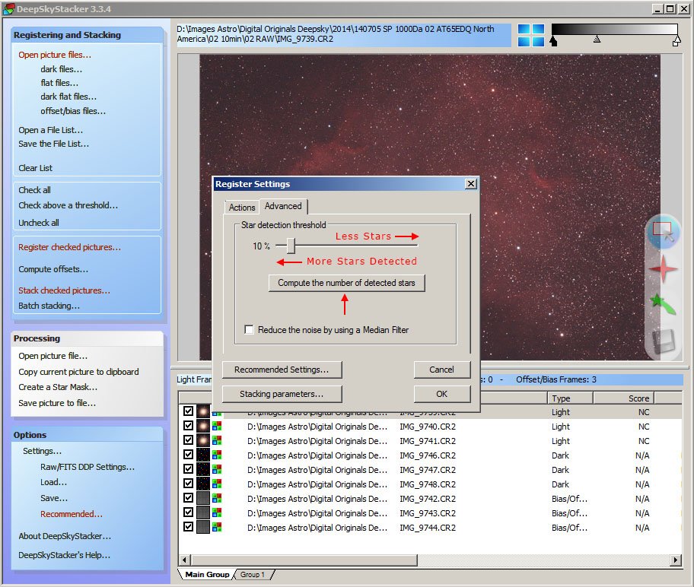694x587 pixels.
Task: Click the star detection threshold slider handle
Action: (291, 246)
